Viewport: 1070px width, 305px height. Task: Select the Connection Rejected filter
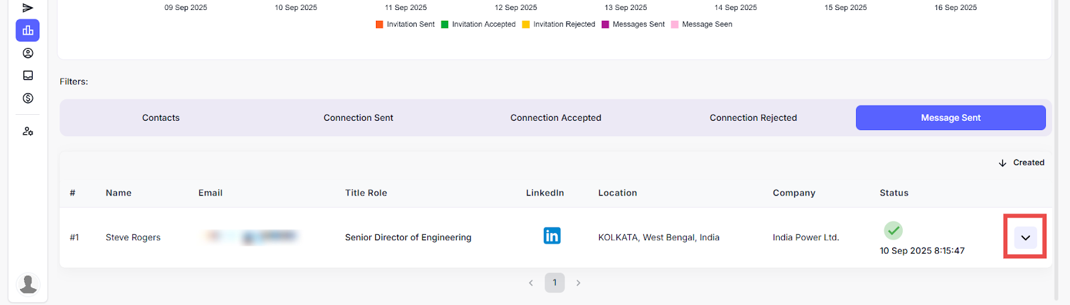tap(753, 118)
